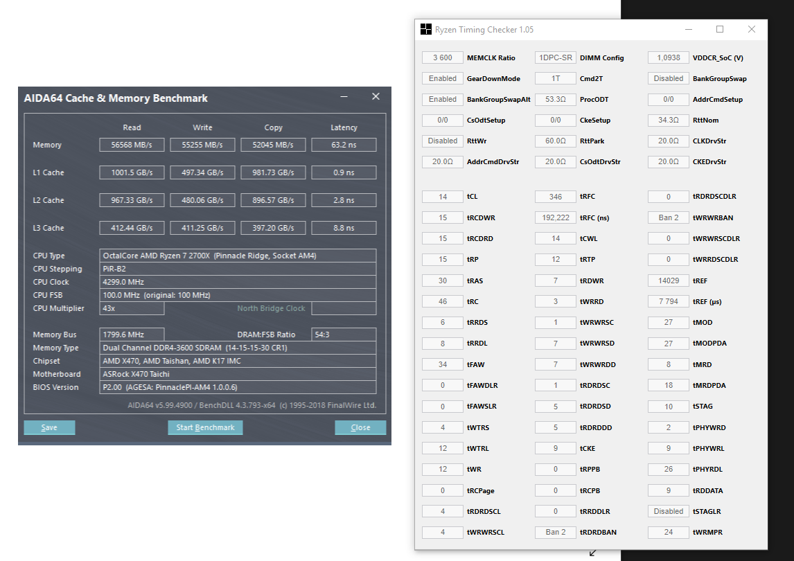Image resolution: width=794 pixels, height=561 pixels.
Task: Click the tRAS value 30
Action: [x=443, y=280]
